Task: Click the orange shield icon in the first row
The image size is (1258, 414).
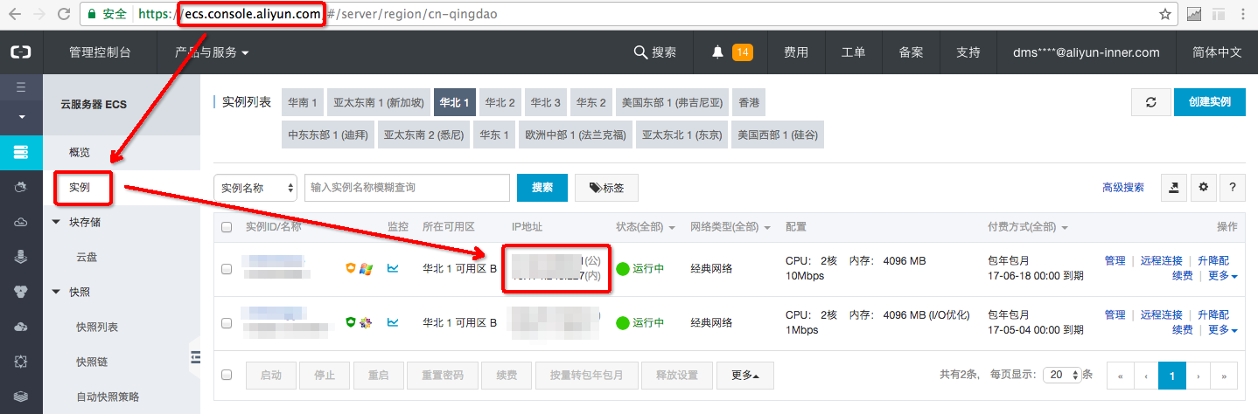Action: [351, 268]
